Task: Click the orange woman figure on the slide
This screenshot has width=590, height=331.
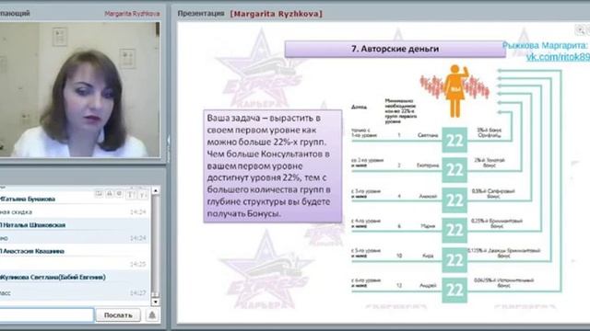Action: pos(455,91)
